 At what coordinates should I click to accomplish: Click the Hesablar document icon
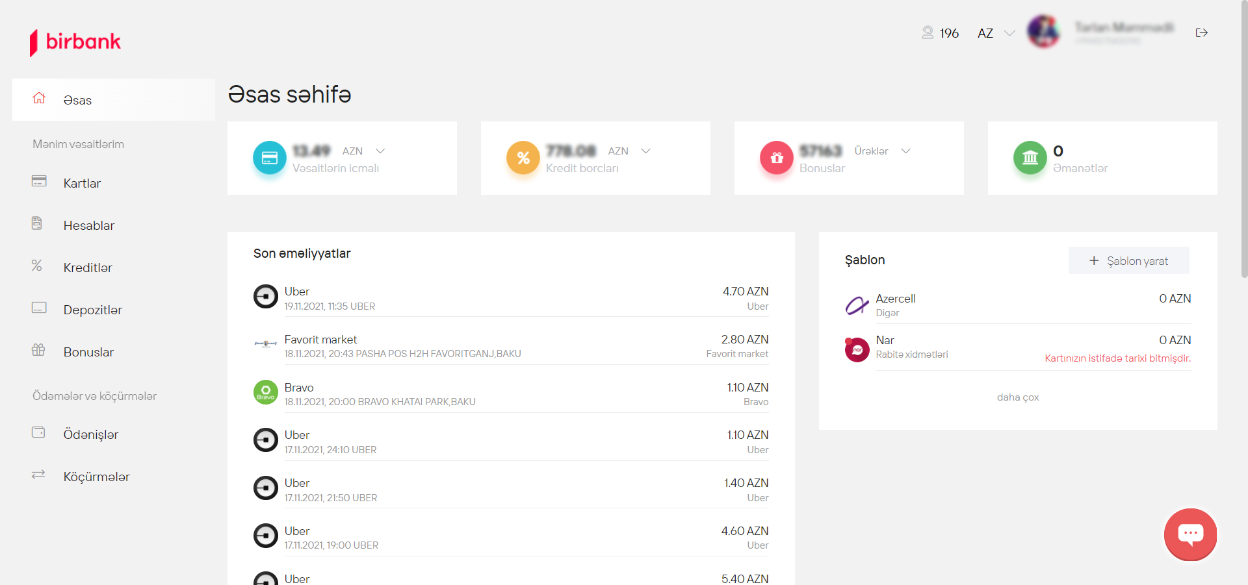click(x=37, y=223)
